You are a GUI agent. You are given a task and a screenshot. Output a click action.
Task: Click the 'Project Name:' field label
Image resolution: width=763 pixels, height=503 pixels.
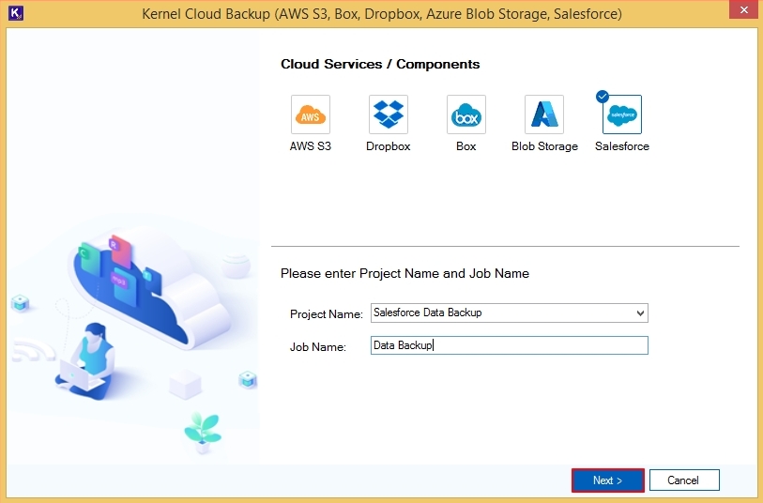pos(327,314)
